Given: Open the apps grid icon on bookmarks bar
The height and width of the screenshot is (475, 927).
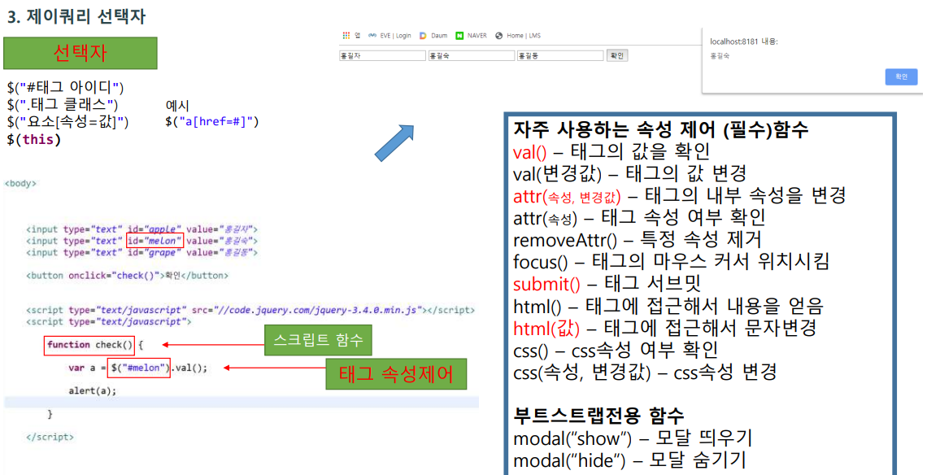Looking at the screenshot, I should 346,35.
